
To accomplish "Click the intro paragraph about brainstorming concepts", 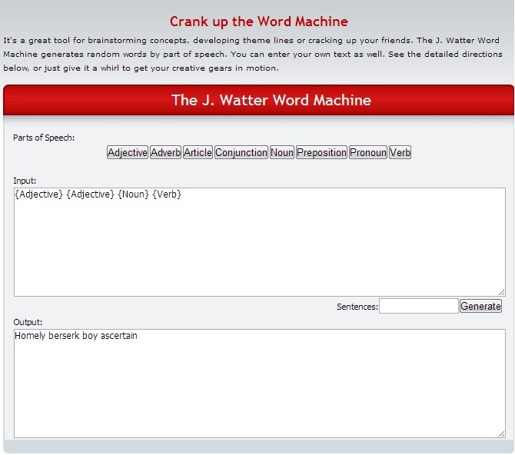I will click(253, 55).
